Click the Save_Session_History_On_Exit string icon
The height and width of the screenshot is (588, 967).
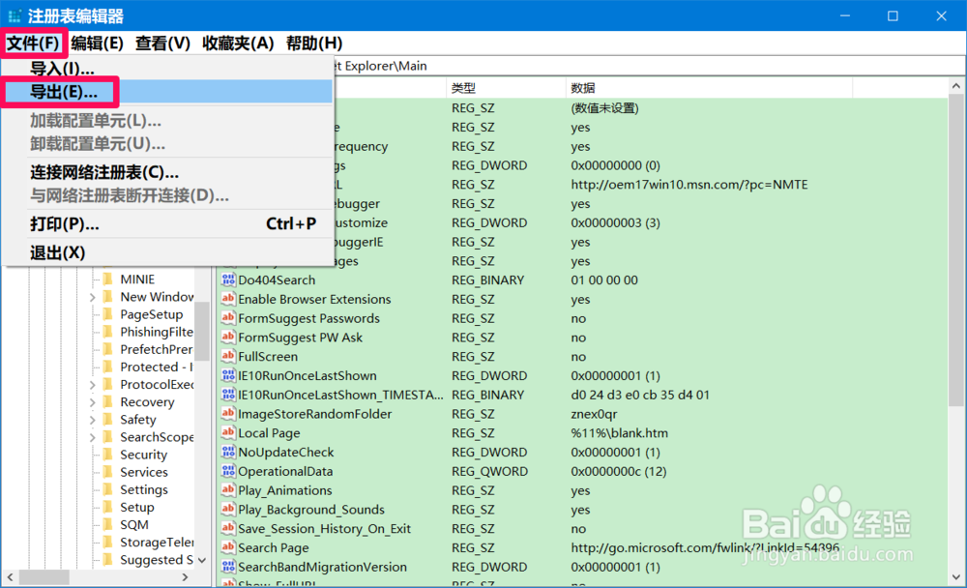(228, 528)
